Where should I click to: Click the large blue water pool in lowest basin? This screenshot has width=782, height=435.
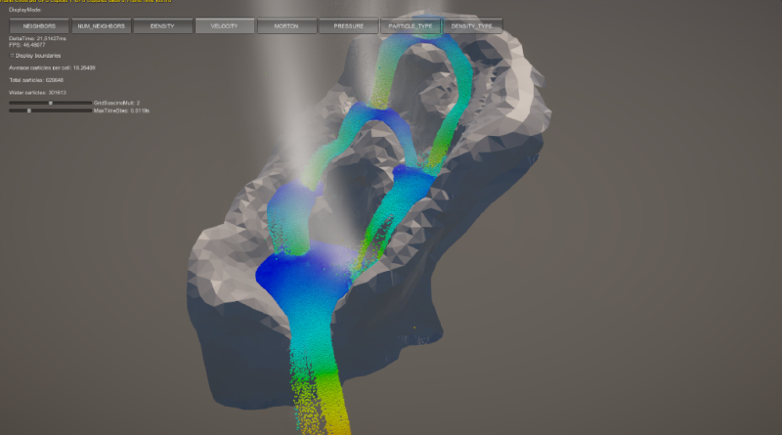(291, 279)
